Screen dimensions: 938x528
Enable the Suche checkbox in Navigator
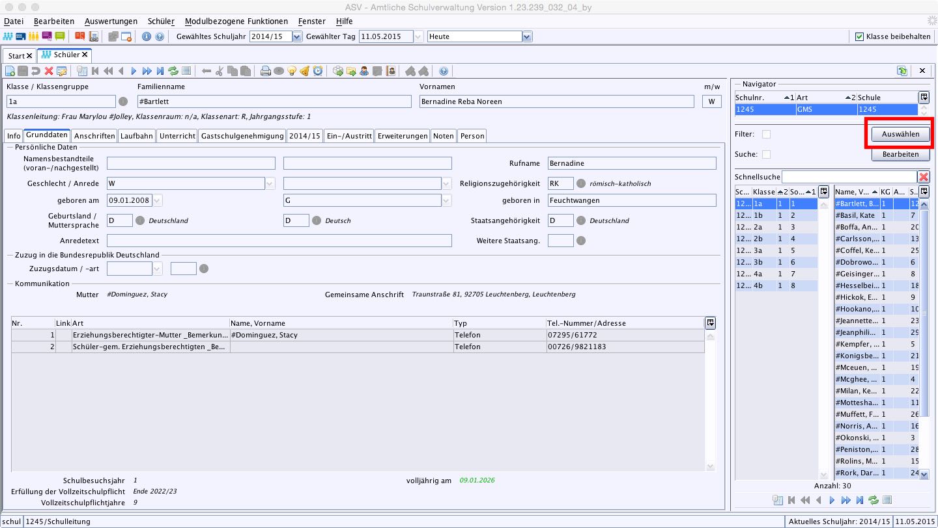[767, 155]
